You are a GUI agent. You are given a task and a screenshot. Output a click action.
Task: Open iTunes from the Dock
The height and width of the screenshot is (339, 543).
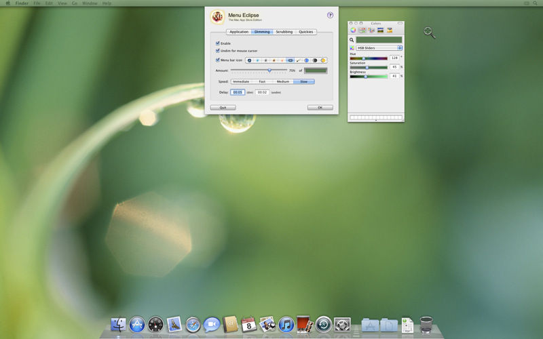(286, 325)
